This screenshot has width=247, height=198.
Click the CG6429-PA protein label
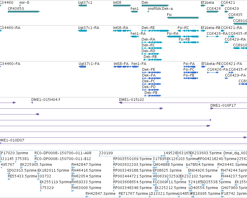(235, 75)
